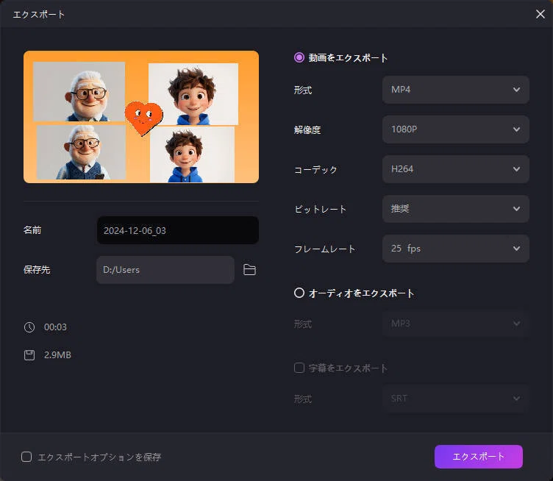Image resolution: width=553 pixels, height=481 pixels.
Task: Click the フレームレート label
Action: pos(324,249)
